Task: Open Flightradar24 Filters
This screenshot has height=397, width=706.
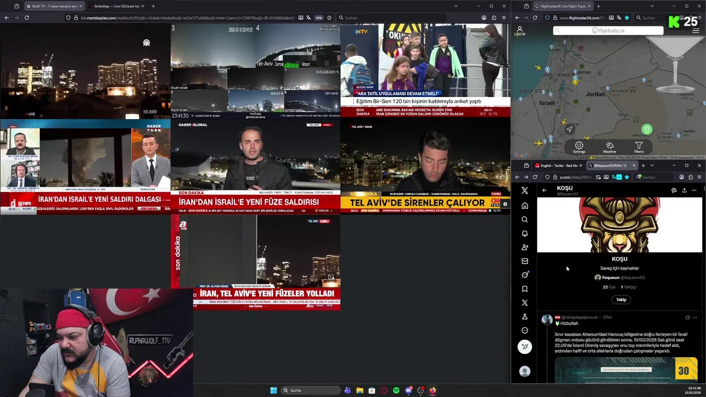Action: (x=639, y=147)
